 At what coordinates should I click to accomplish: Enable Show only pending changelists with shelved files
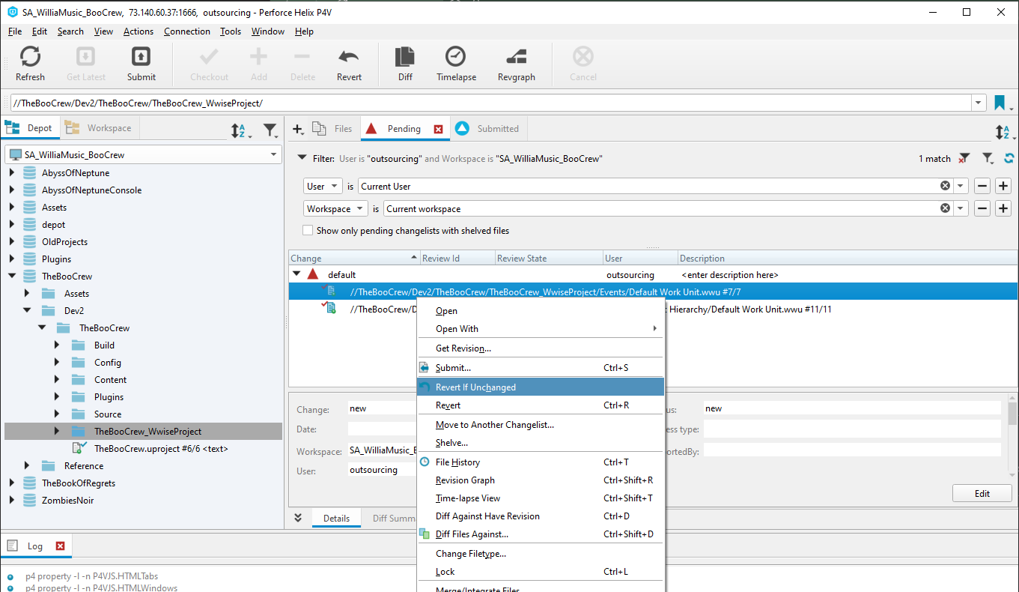click(x=308, y=230)
